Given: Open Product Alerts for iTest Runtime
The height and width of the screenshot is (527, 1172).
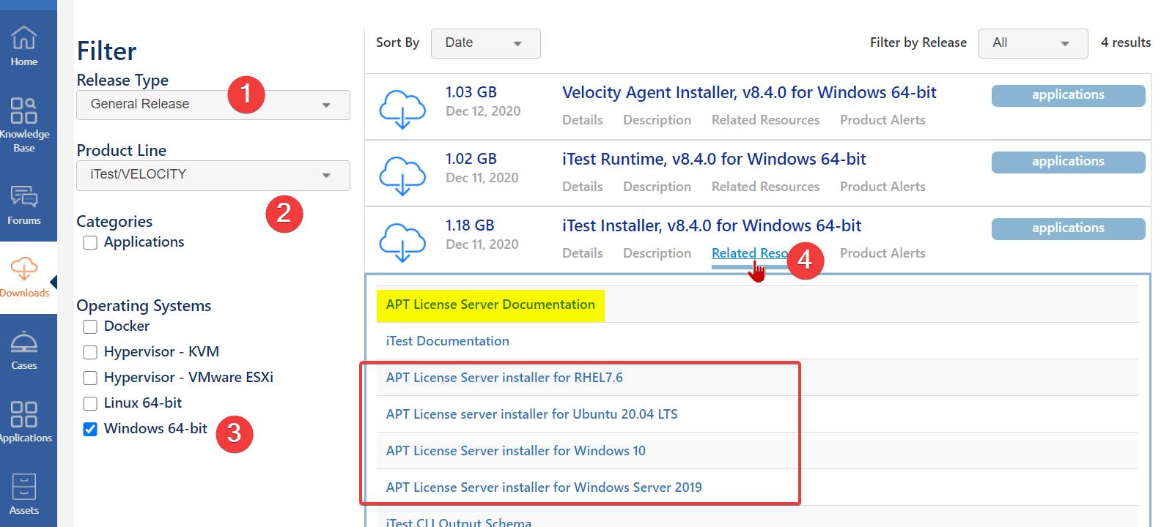Looking at the screenshot, I should [x=882, y=187].
